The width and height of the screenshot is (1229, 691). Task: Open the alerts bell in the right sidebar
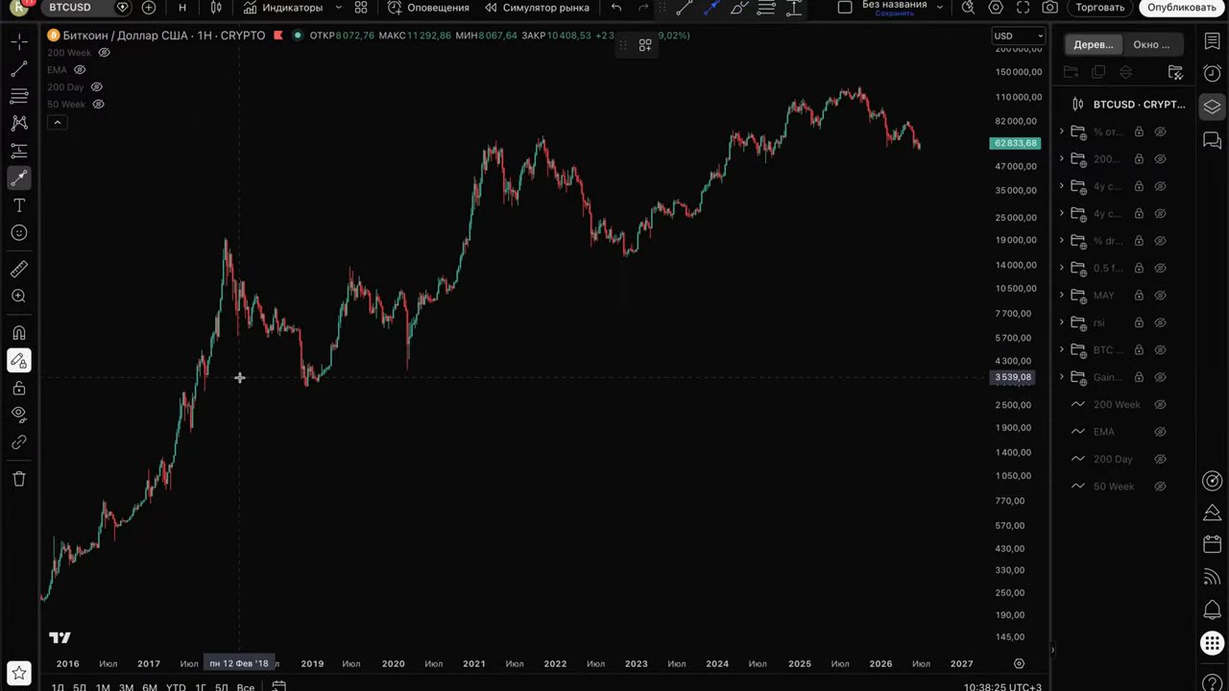point(1212,609)
